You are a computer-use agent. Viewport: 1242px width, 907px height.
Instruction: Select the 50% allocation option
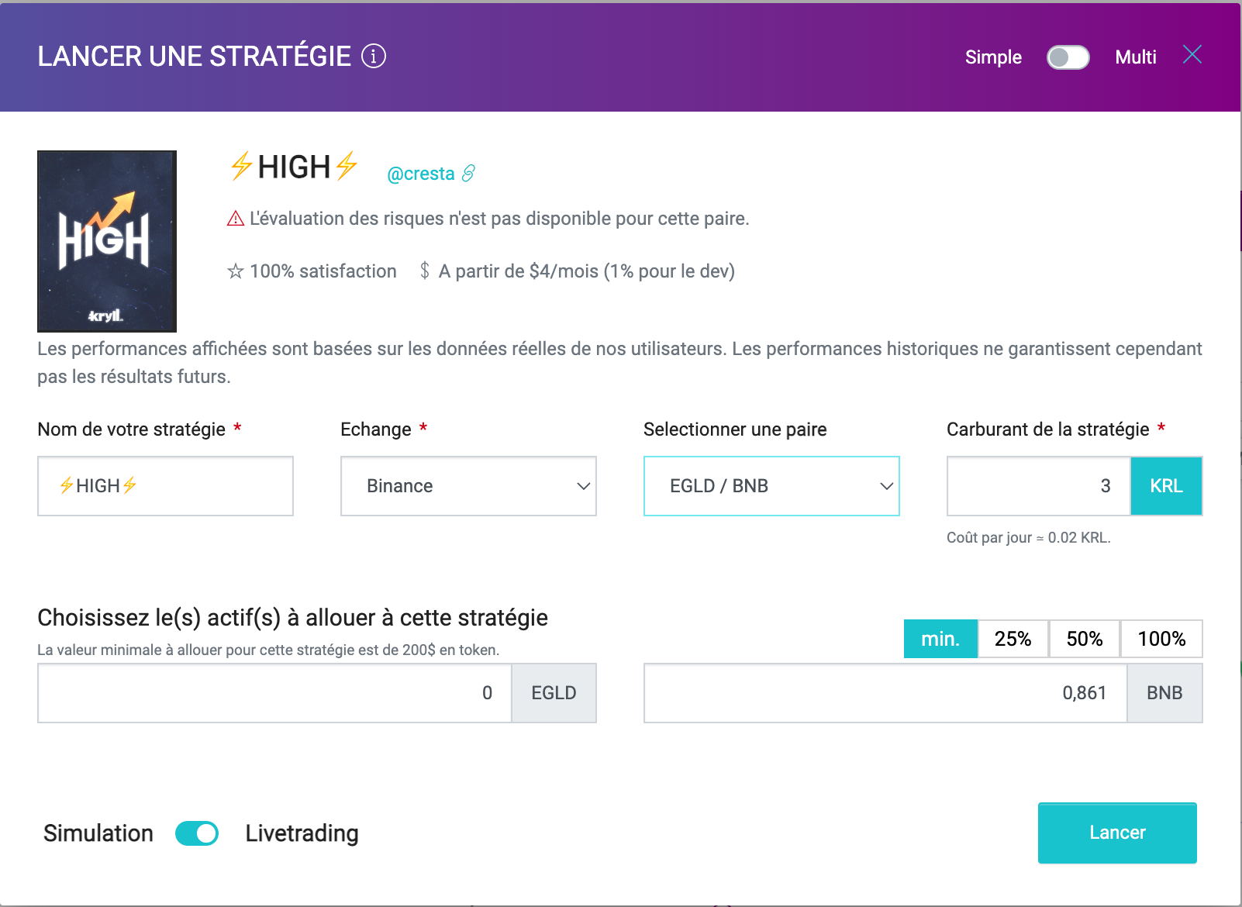[1085, 639]
